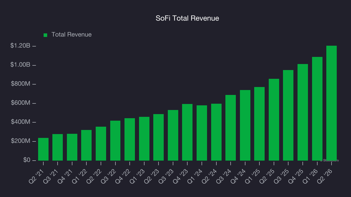Click the 'Total Revenue' legend label
Image resolution: width=351 pixels, height=197 pixels.
(x=72, y=35)
